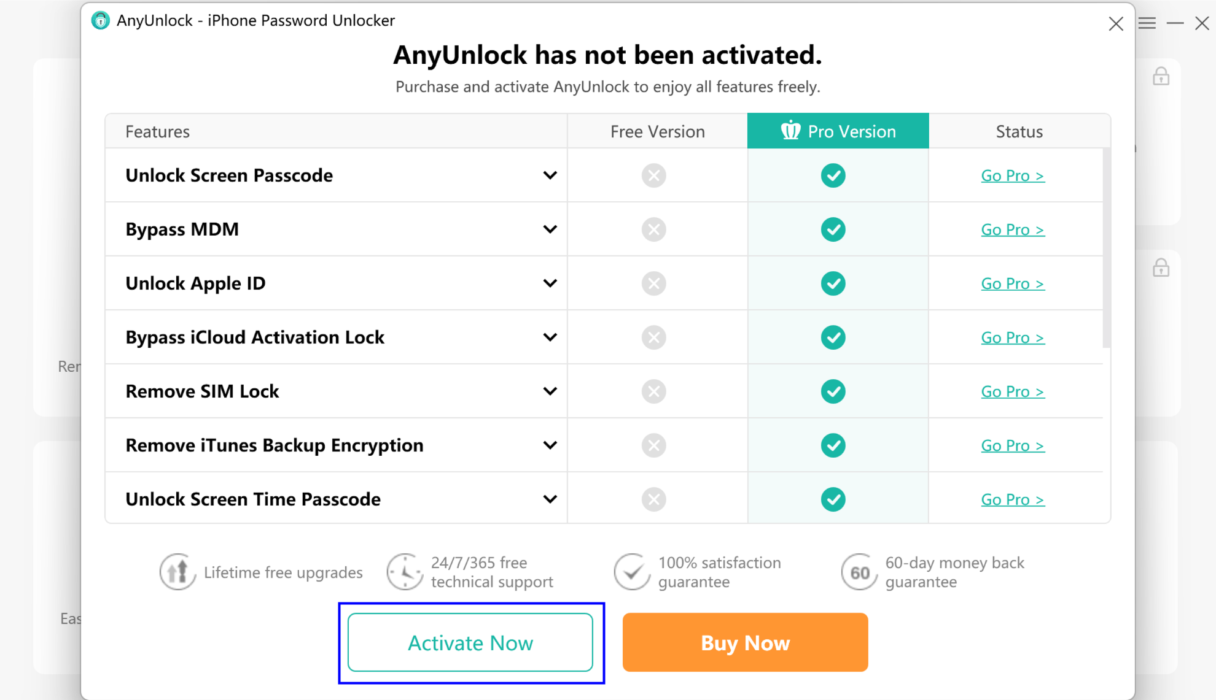Screen dimensions: 1216x700
Task: Expand the Remove SIM Lock feature row
Action: point(550,390)
